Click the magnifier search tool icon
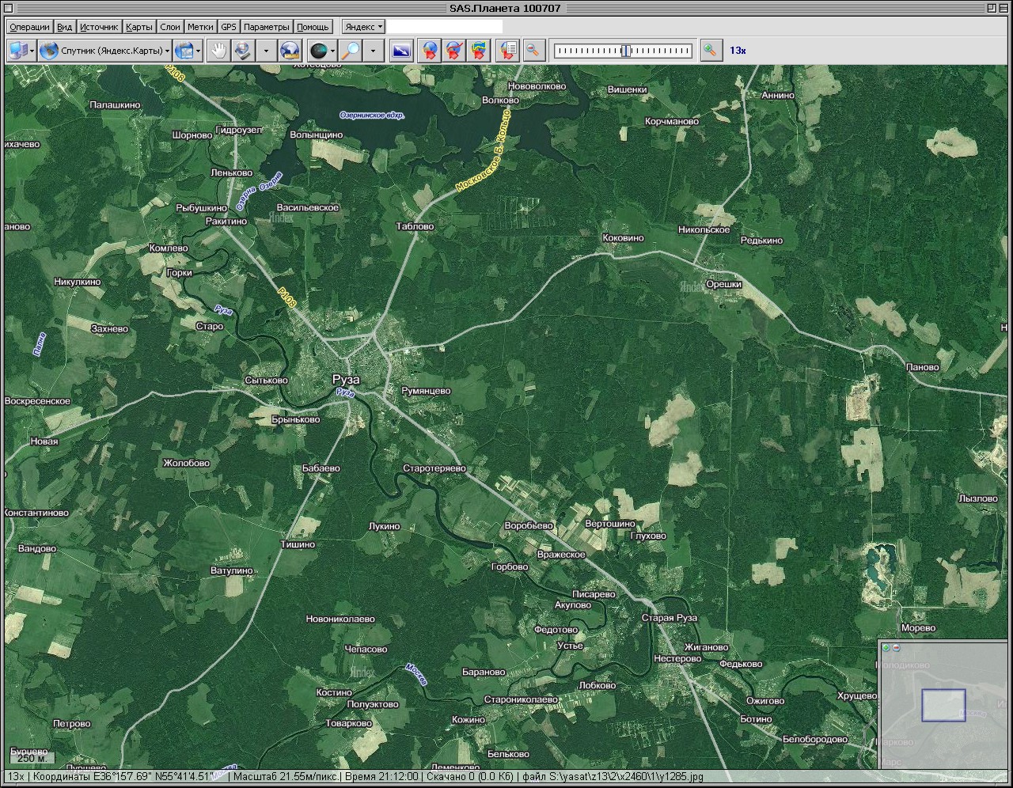Screen dimensions: 1013x788 pyautogui.click(x=351, y=51)
